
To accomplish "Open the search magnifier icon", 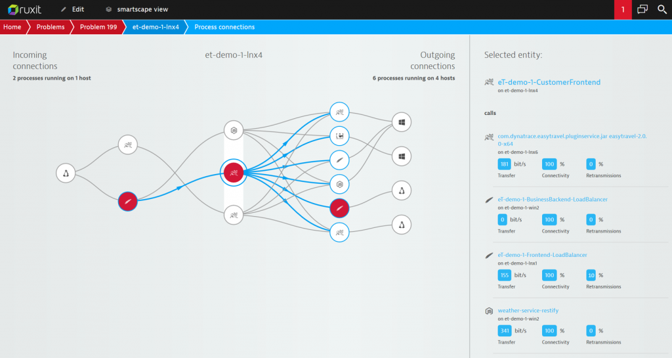I will coord(662,9).
